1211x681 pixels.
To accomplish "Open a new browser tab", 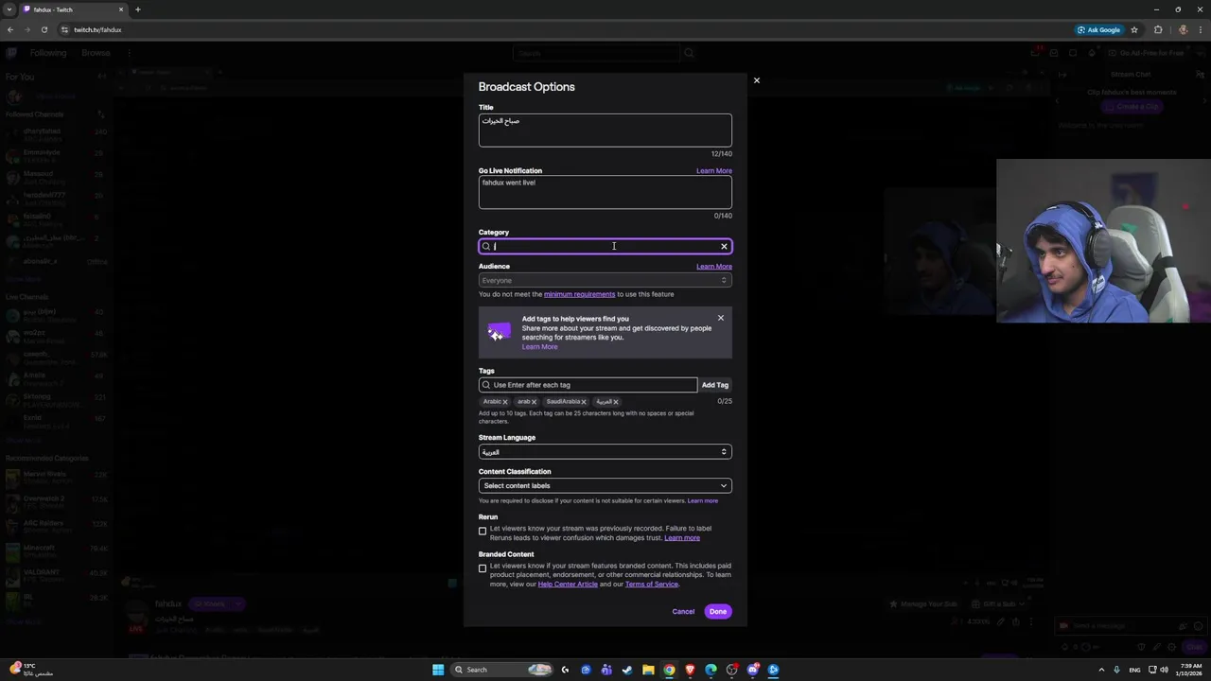I will [x=138, y=9].
